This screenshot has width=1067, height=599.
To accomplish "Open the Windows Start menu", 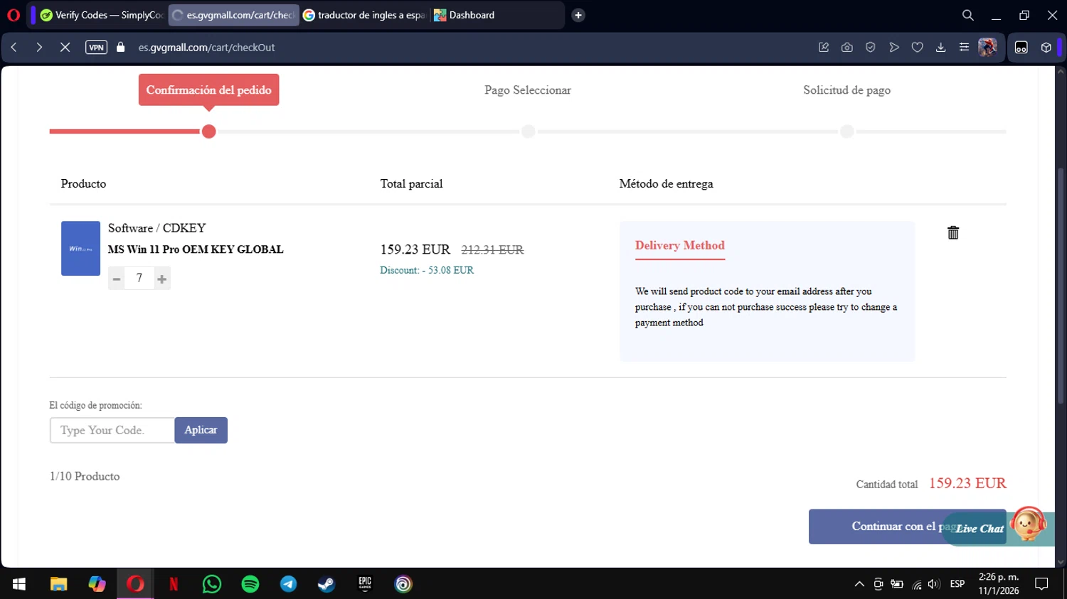I will (19, 584).
